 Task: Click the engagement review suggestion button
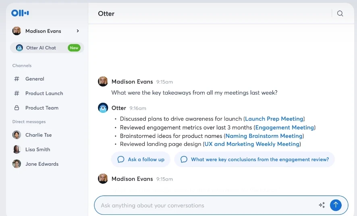point(254,160)
